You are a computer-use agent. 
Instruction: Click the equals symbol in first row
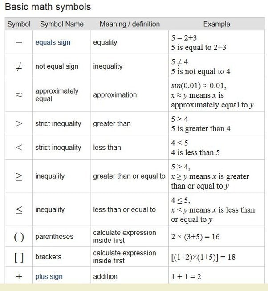point(19,42)
